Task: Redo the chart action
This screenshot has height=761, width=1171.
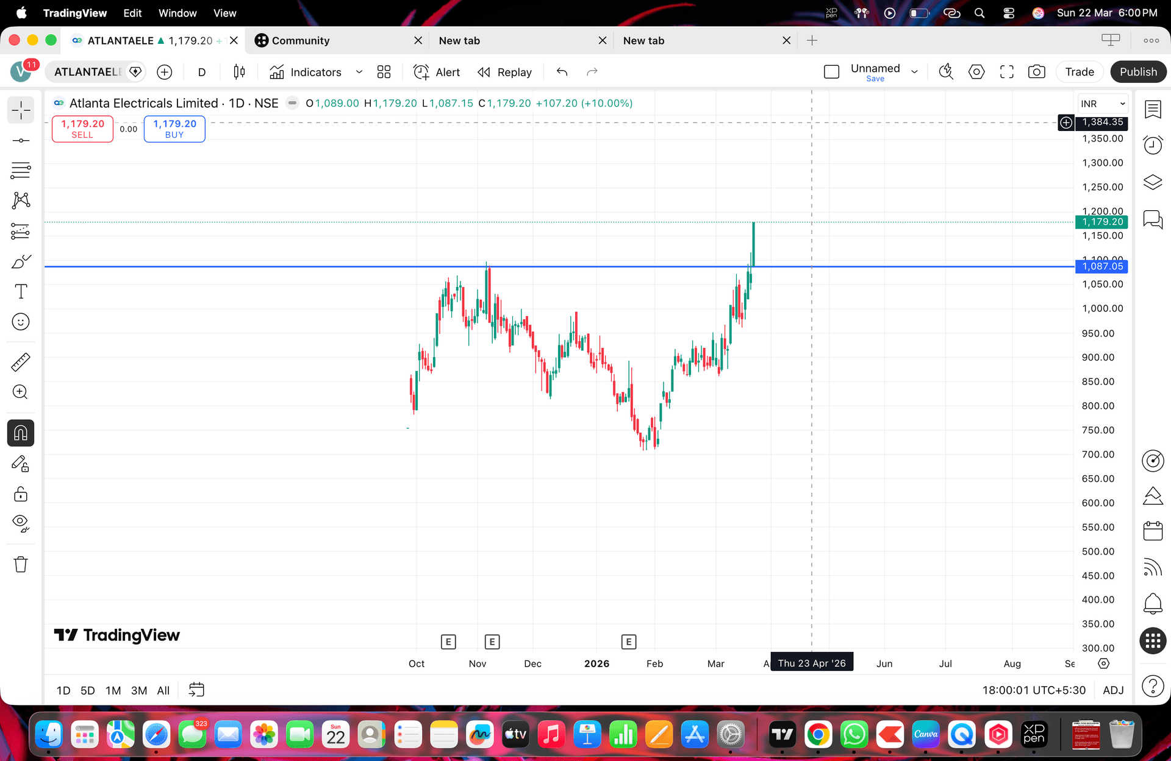Action: pos(592,72)
